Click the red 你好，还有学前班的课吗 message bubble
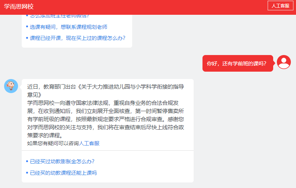This screenshot has width=296, height=188. pyautogui.click(x=236, y=64)
